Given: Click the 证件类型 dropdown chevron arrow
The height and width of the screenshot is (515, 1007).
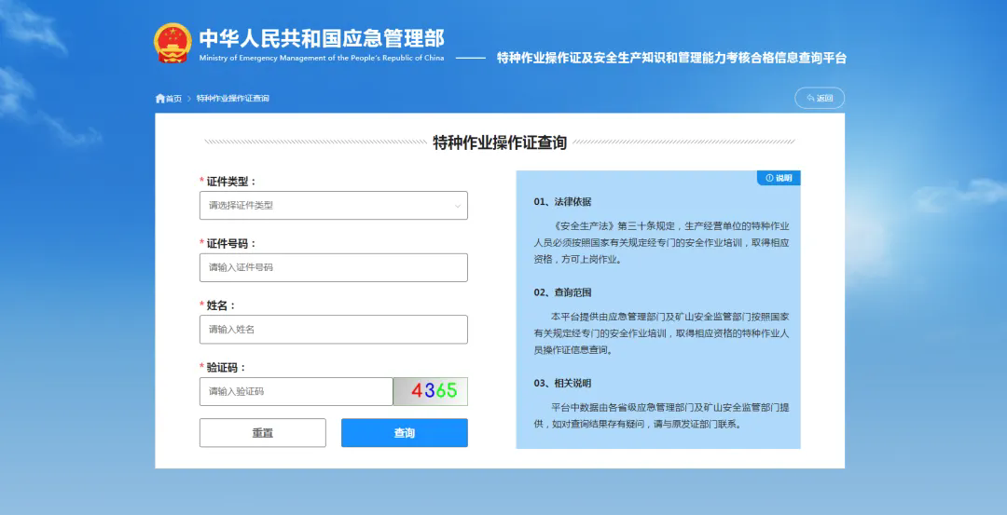Looking at the screenshot, I should pos(457,206).
